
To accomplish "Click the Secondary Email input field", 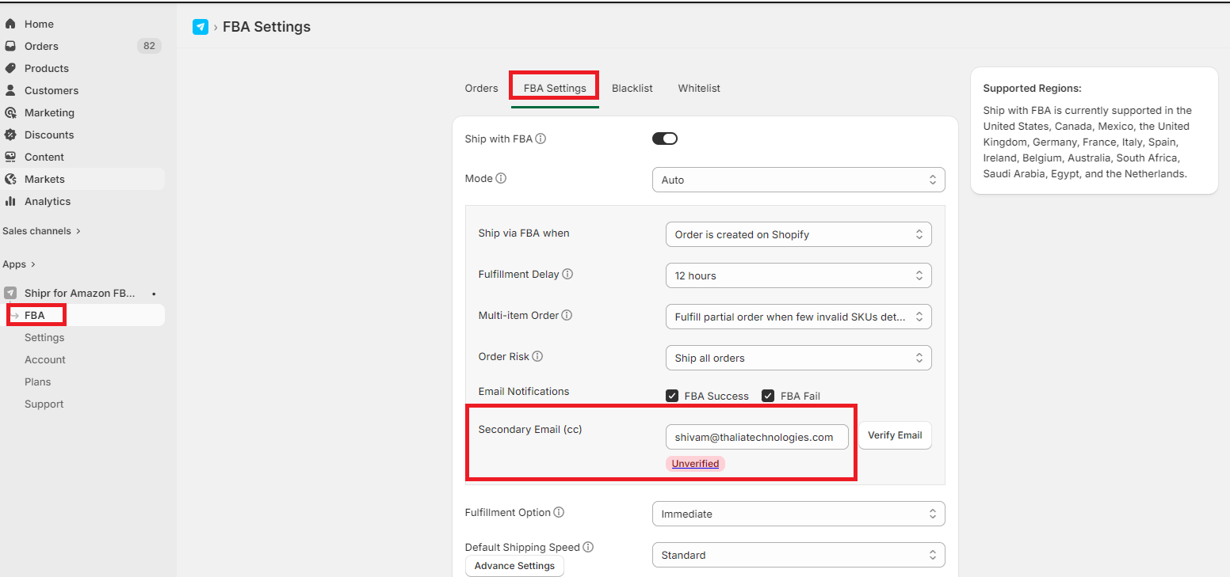I will coord(756,437).
